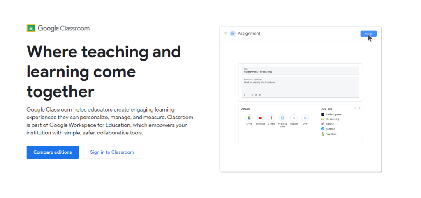Click the Upload attachment icon
The height and width of the screenshot is (198, 421).
(x=294, y=118)
